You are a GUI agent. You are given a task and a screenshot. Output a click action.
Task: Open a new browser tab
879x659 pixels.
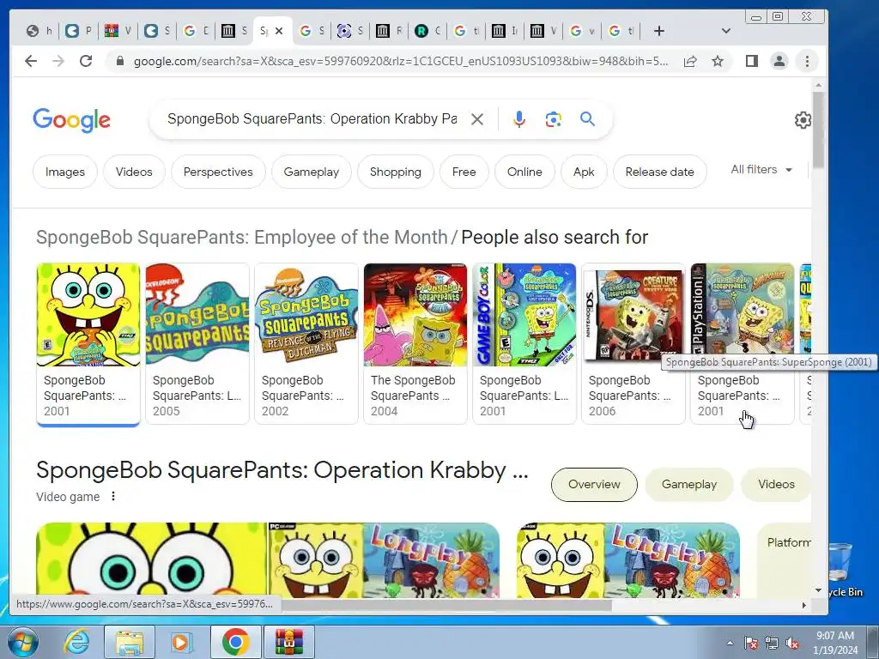point(659,31)
